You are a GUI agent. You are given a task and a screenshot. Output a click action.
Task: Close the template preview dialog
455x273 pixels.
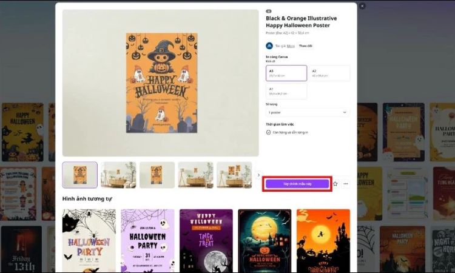[x=362, y=6]
